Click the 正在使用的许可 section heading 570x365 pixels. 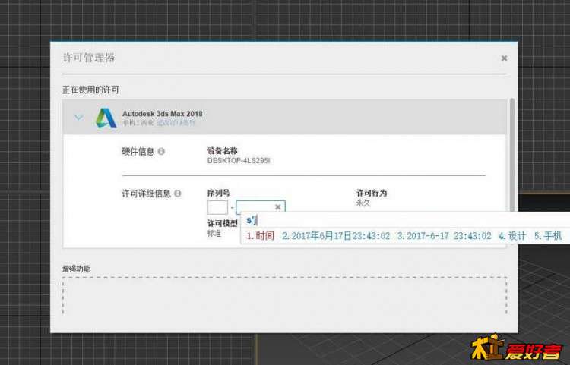90,90
